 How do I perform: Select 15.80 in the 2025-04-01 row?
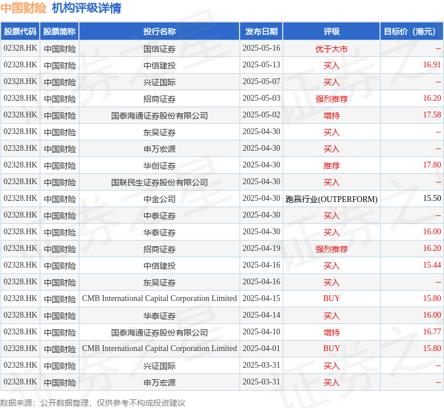[432, 349]
